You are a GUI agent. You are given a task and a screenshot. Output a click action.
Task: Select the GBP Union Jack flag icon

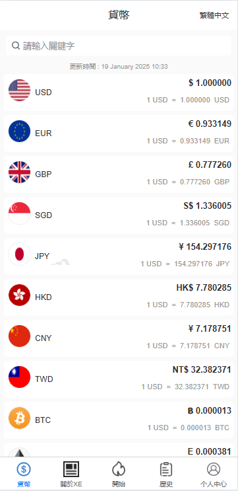coord(19,172)
